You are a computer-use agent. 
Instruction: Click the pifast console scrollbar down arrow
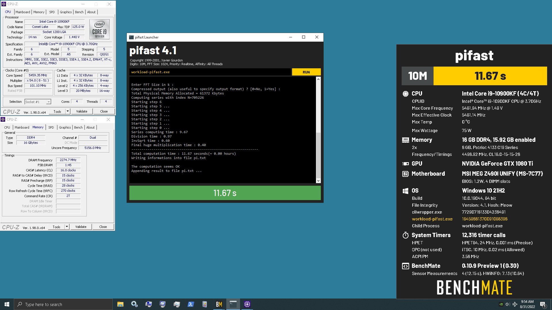tap(318, 181)
